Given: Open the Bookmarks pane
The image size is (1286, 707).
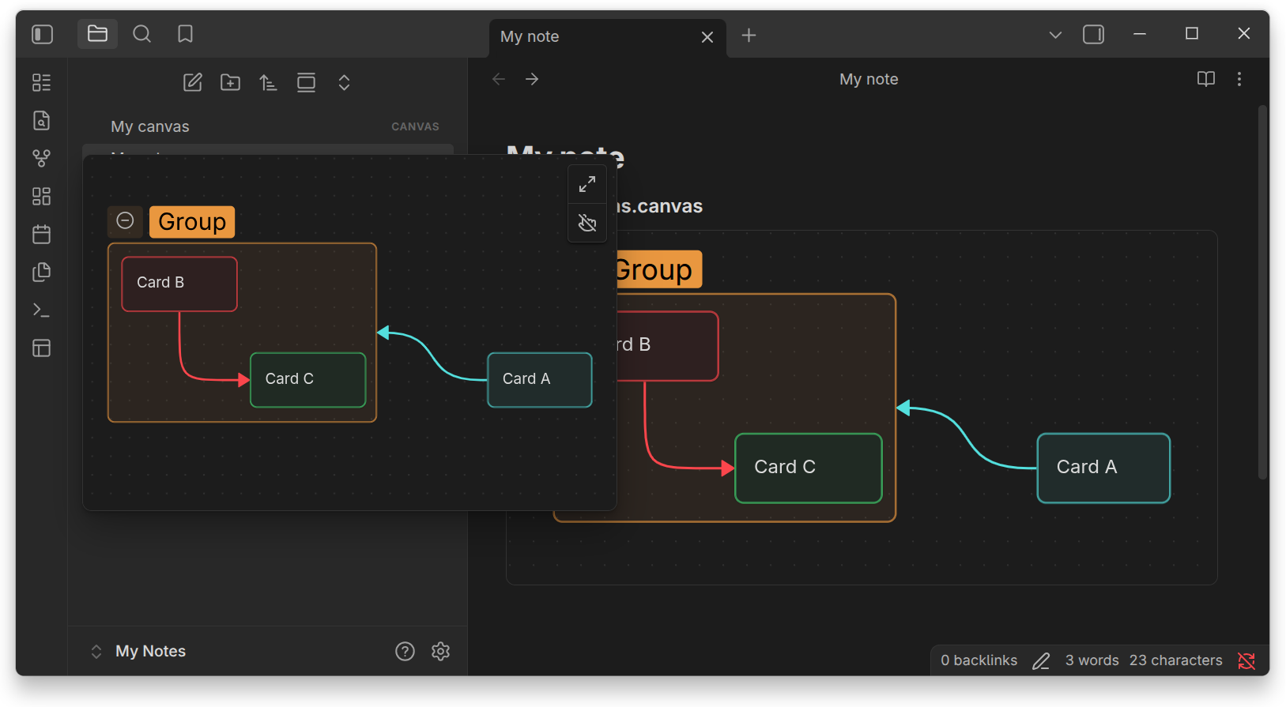Looking at the screenshot, I should click(x=185, y=34).
